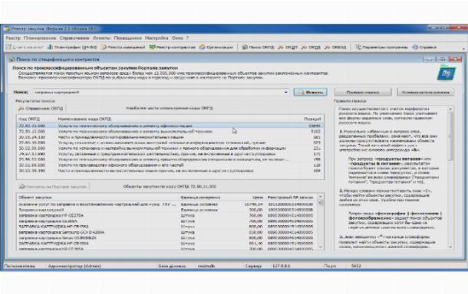
Task: Select the 'заправка картриджа Samsung' purchase row
Action: coord(166,232)
